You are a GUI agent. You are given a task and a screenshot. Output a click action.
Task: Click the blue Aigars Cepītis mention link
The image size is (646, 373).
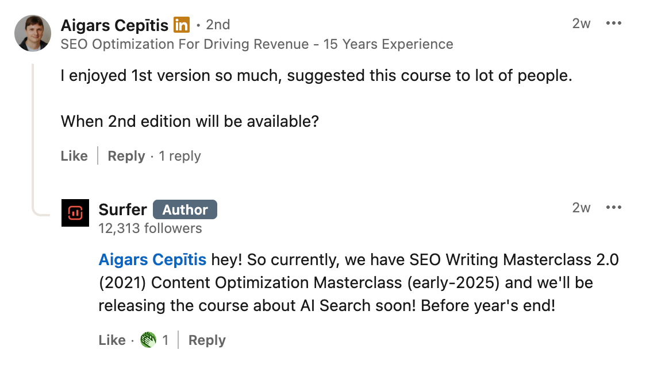coord(152,260)
